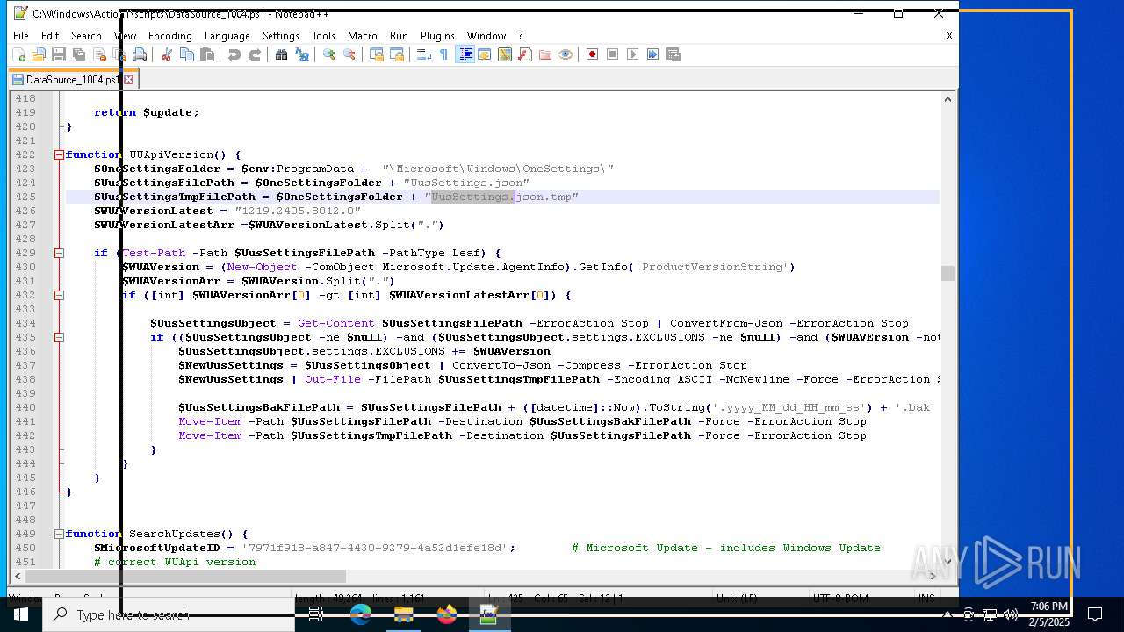This screenshot has height=632, width=1124.
Task: Collapse the SearchUpdates function fold marker
Action: pyautogui.click(x=59, y=534)
